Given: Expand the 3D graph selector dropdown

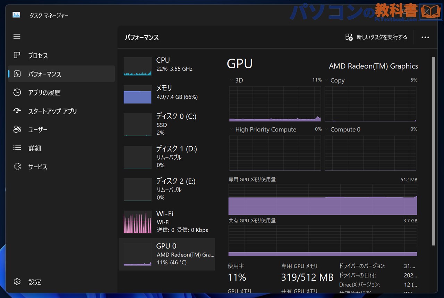Looking at the screenshot, I should (x=232, y=80).
